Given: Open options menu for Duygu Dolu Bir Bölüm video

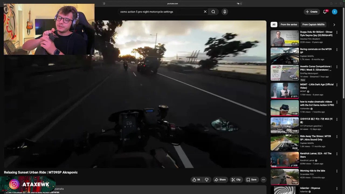Looking at the screenshot, I should point(337,32).
